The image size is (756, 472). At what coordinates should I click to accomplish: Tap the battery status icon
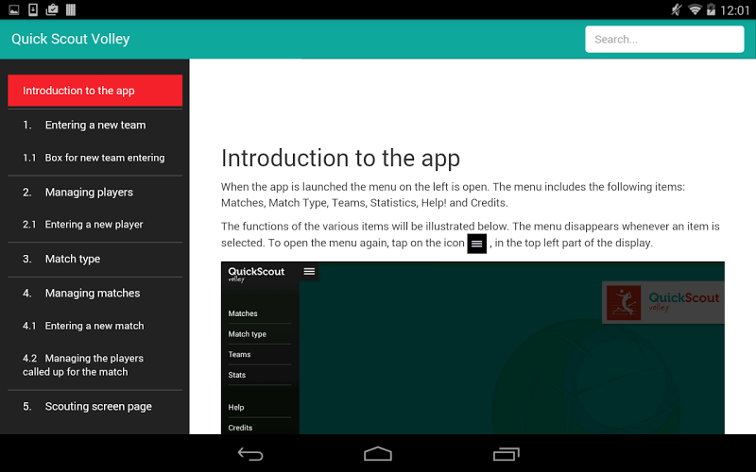tap(711, 9)
